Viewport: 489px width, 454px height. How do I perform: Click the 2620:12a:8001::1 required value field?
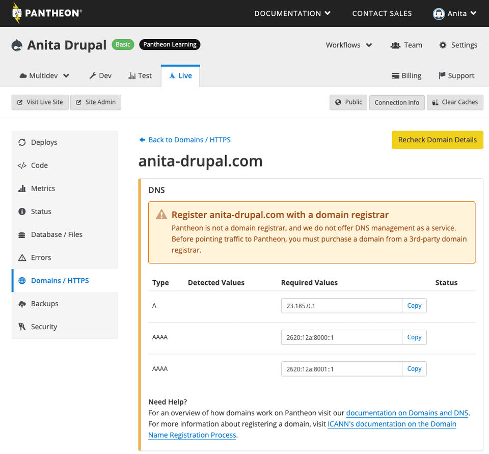[x=341, y=369]
